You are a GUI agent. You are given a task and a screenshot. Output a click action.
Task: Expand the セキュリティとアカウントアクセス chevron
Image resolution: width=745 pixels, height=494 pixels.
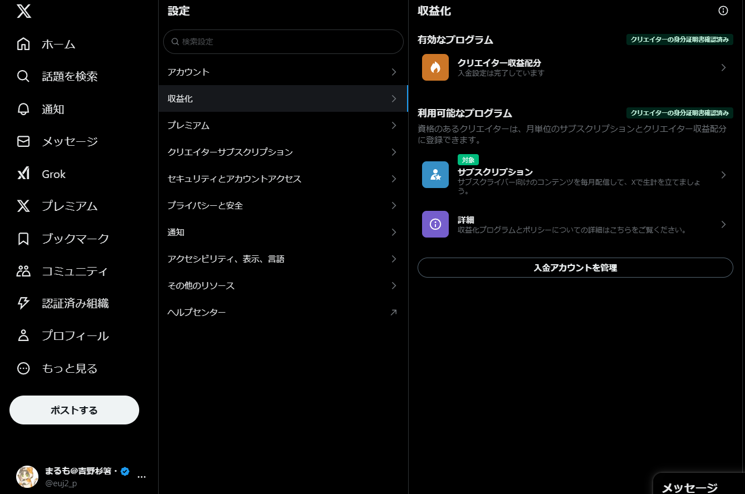(394, 179)
